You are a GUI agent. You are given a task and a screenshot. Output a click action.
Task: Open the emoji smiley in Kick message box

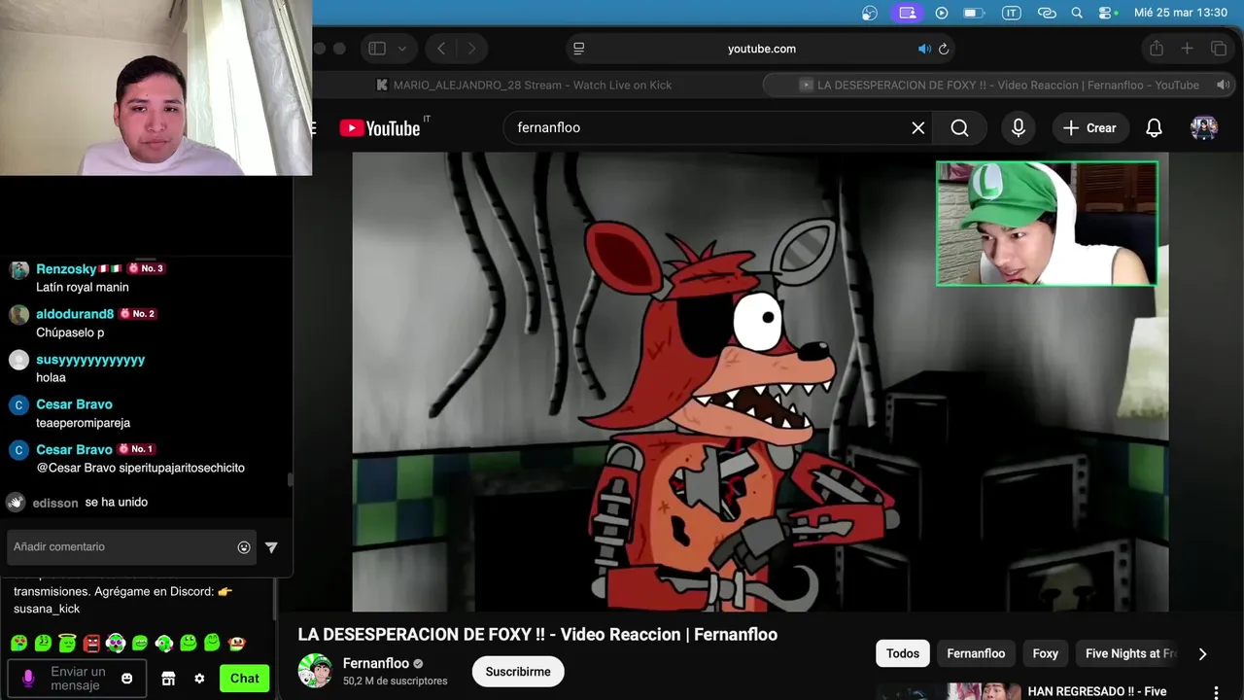(x=126, y=679)
